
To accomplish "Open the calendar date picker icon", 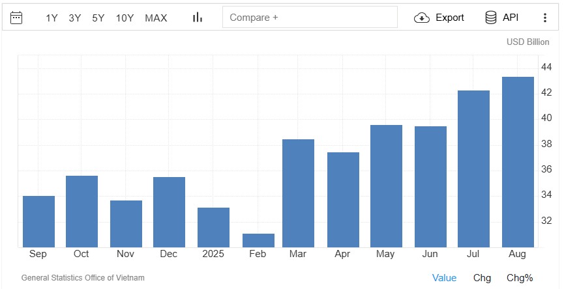I will tap(16, 18).
